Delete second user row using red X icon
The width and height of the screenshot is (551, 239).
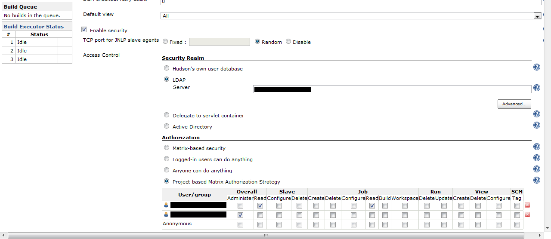coord(527,214)
